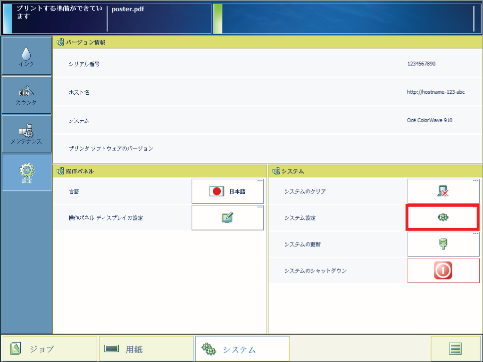Click the システム設定 label text
Image resolution: width=483 pixels, height=362 pixels.
[x=300, y=218]
